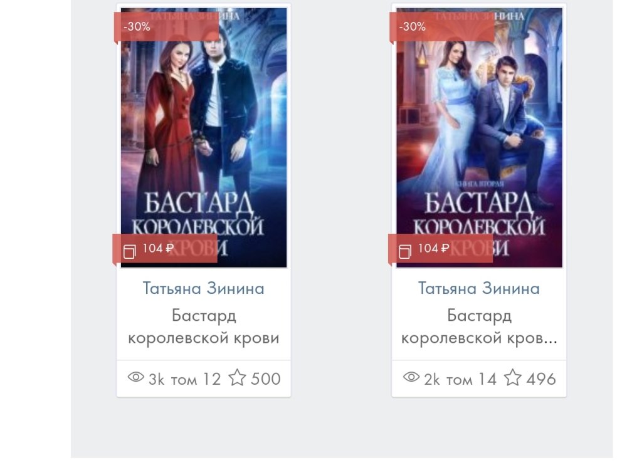627x470 pixels.
Task: Open the first Бастард королевской крови cover
Action: click(x=204, y=137)
